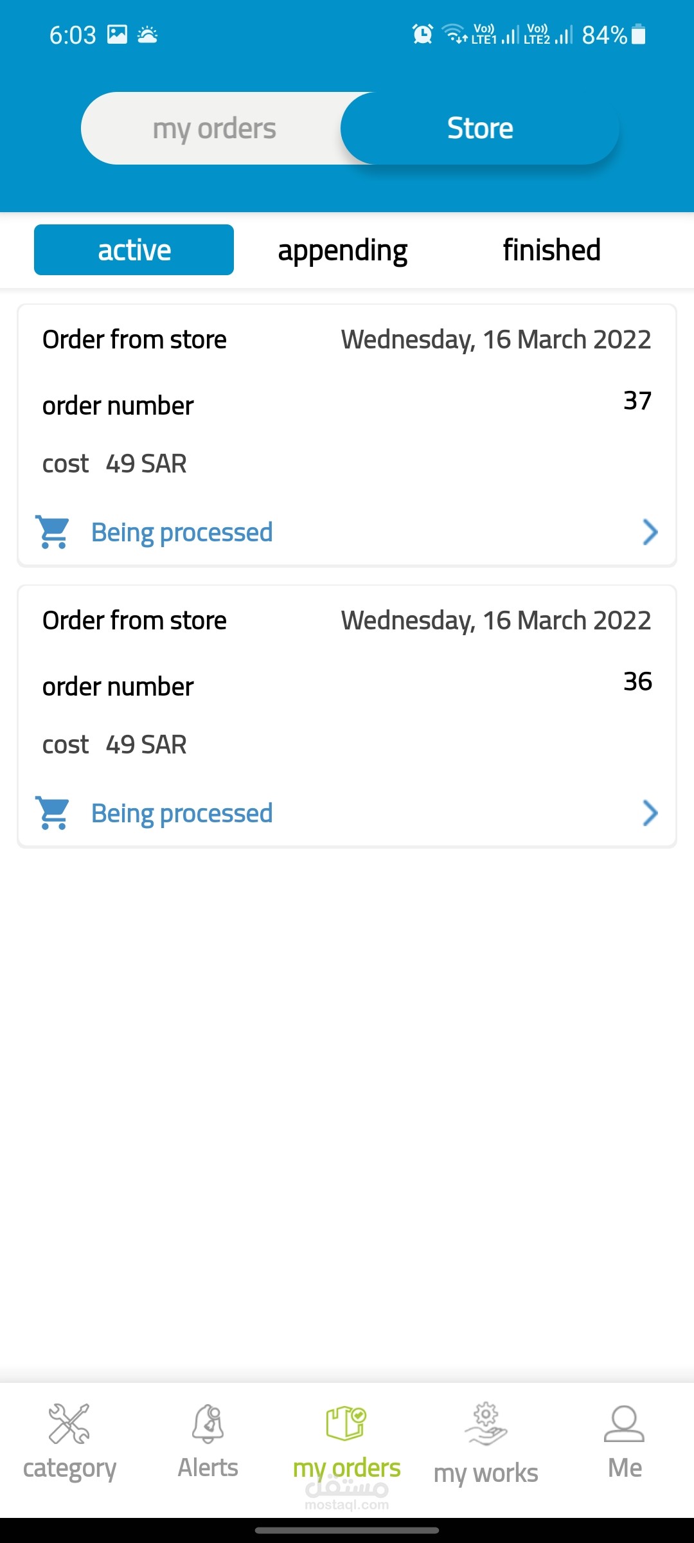Switch to the finished tab
The width and height of the screenshot is (694, 1543).
tap(551, 250)
